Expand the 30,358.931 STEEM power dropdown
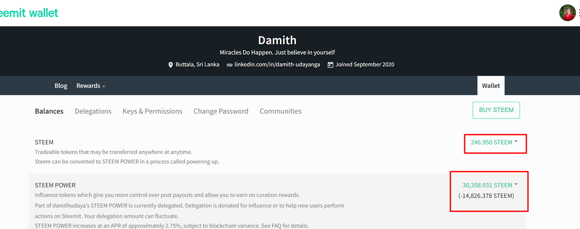This screenshot has width=580, height=229. tap(490, 185)
